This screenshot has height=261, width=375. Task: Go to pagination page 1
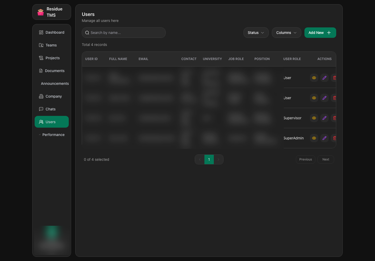(209, 159)
